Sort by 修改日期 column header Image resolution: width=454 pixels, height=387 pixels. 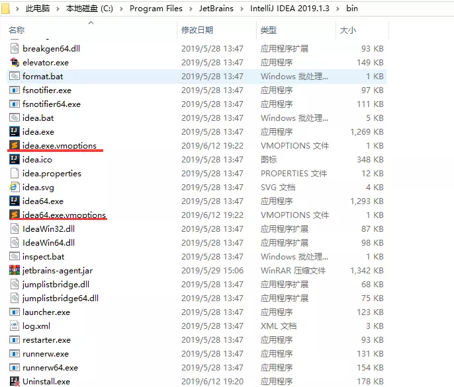click(197, 30)
